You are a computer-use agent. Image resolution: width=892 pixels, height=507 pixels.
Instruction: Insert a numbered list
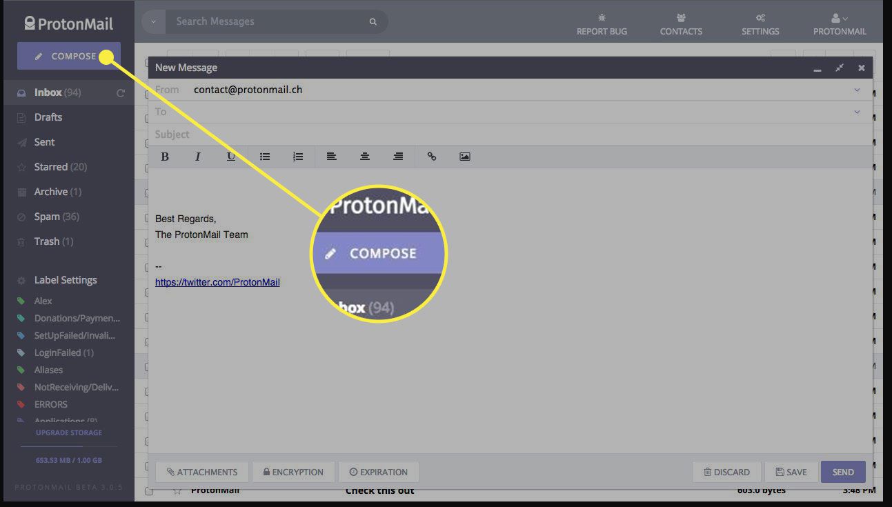tap(298, 157)
